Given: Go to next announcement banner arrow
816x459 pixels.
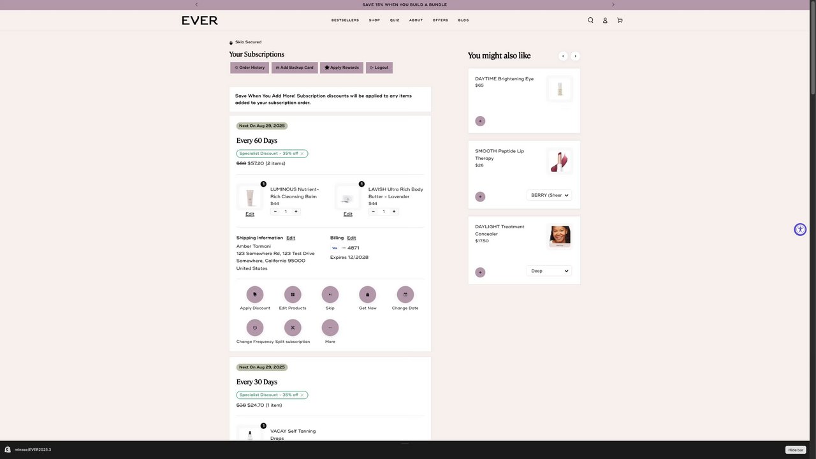Looking at the screenshot, I should tap(613, 4).
